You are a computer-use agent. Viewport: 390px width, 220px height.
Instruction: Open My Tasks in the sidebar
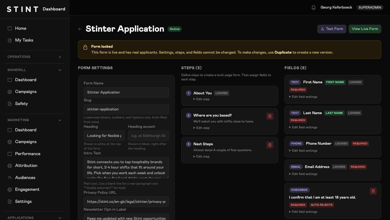35,40
